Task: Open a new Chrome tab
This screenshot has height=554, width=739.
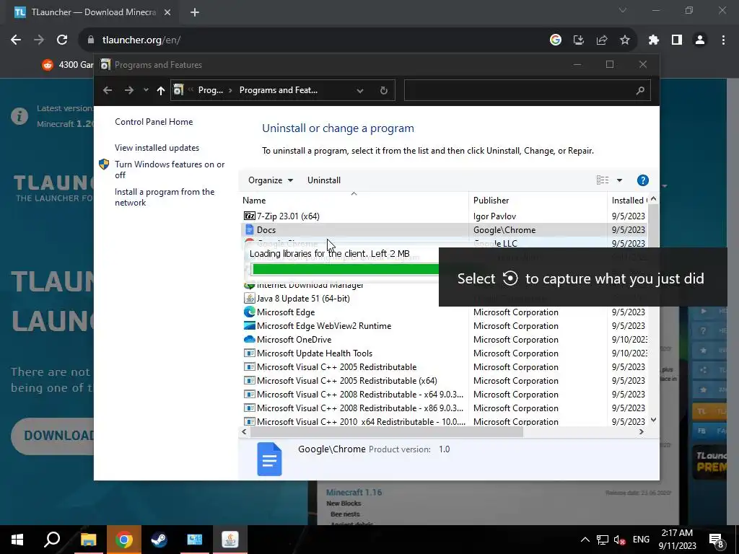Action: click(195, 12)
